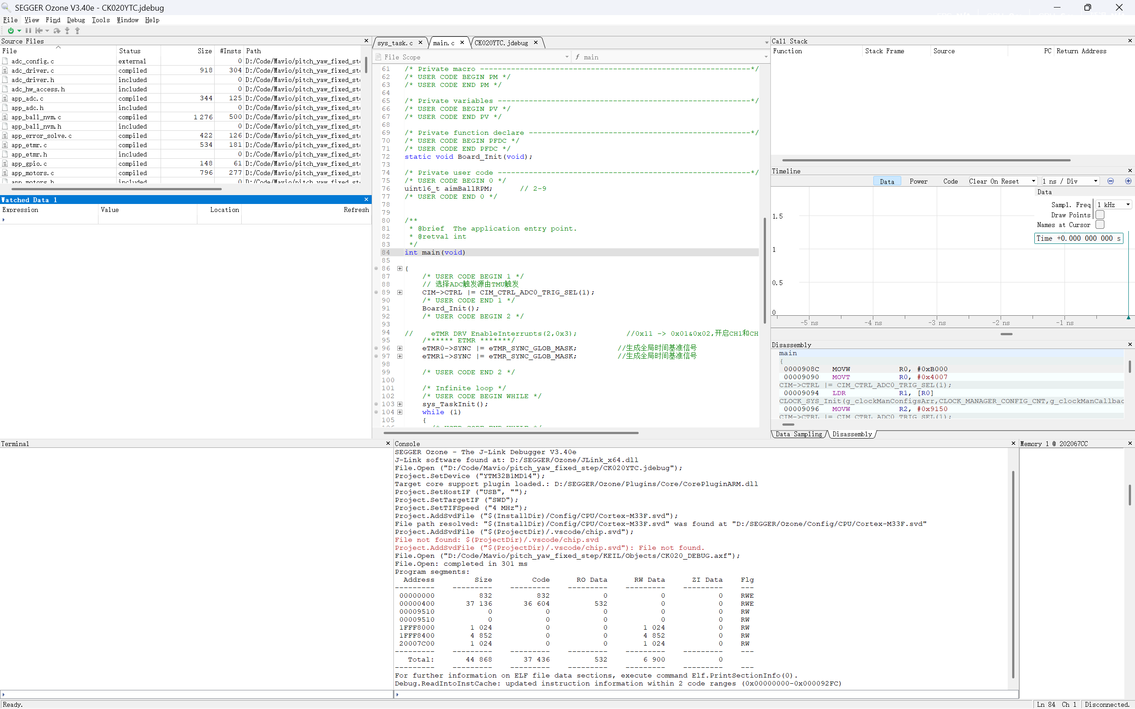Screen dimensions: 1135x709
Task: Open the File menu
Action: pos(10,20)
